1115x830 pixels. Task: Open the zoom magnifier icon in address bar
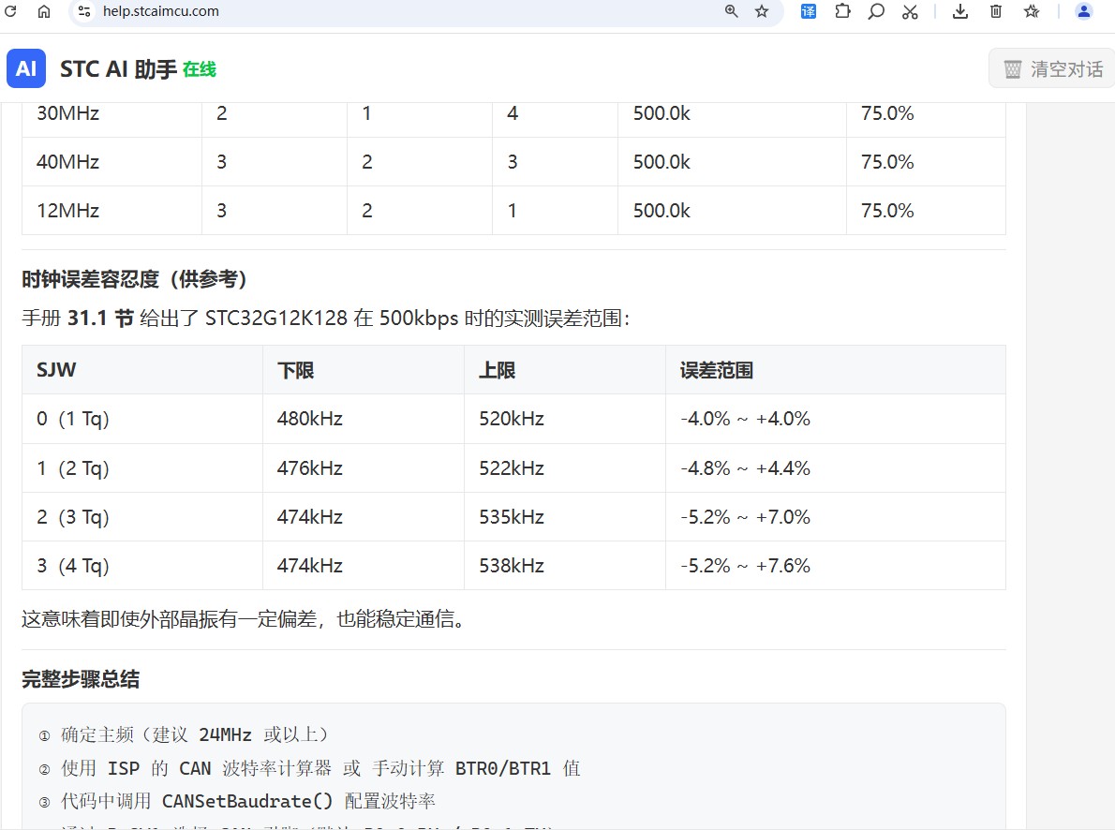(x=731, y=11)
